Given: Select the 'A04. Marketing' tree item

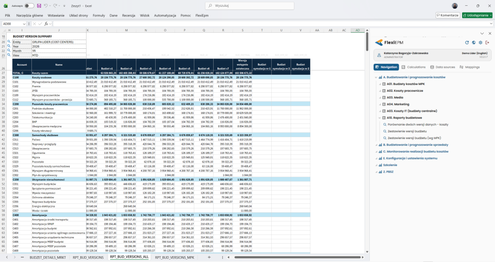Looking at the screenshot, I should 398,104.
